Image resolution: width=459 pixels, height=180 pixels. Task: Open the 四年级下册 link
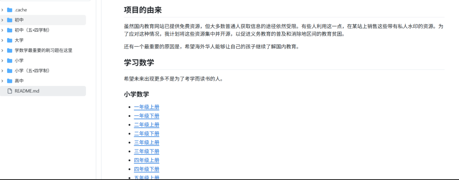147,169
